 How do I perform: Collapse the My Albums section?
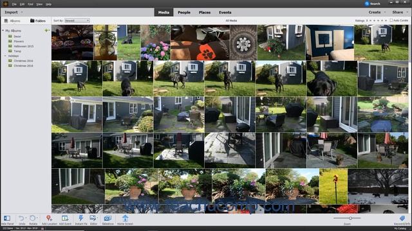(3, 31)
